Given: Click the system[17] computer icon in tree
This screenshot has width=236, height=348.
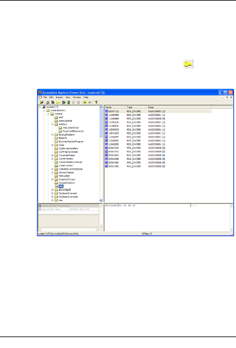Looking at the screenshot, I should 44,107.
